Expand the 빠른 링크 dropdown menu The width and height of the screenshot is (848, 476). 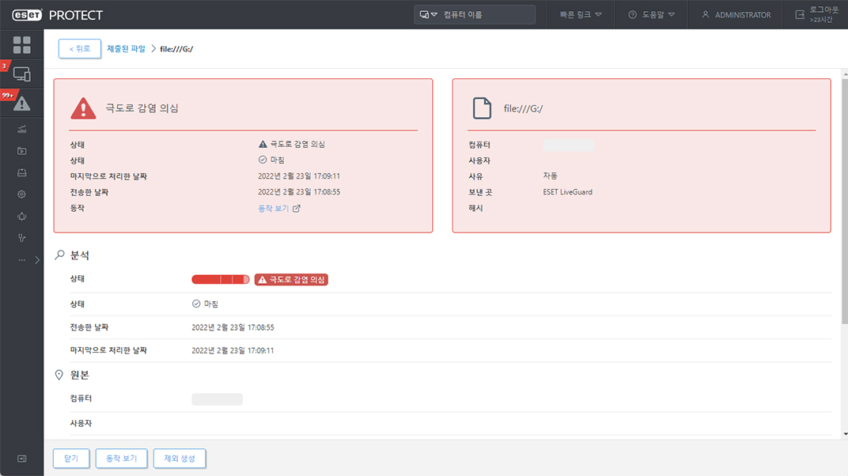[581, 15]
